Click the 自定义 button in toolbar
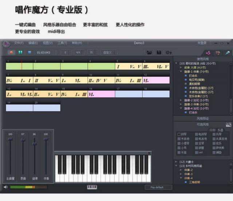This screenshot has width=233, height=201. (x=107, y=52)
